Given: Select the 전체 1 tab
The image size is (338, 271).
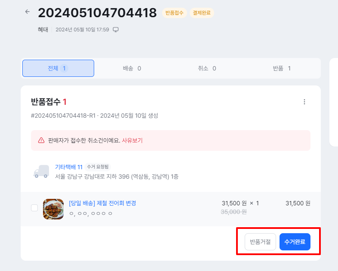Looking at the screenshot, I should (58, 68).
